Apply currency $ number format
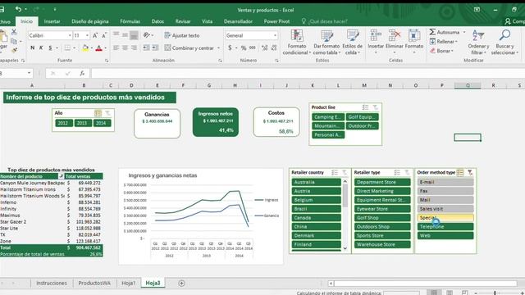Viewport: 525px width, 295px height. 230,48
